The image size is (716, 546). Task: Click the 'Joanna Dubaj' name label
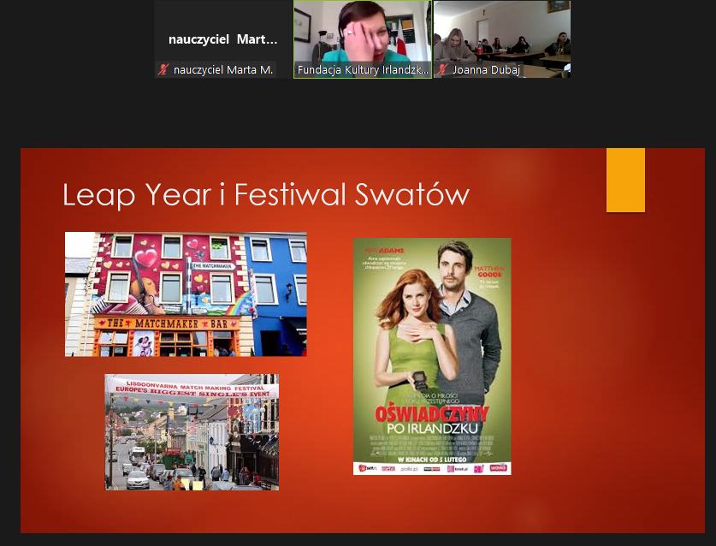click(486, 70)
